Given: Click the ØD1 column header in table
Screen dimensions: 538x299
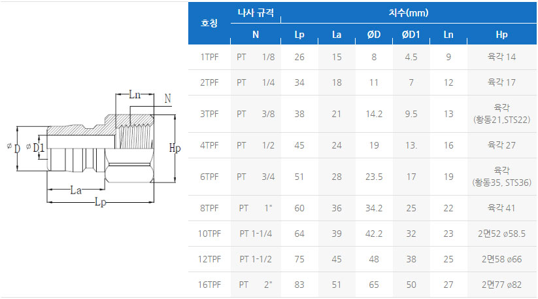Looking at the screenshot, I should 411,35.
